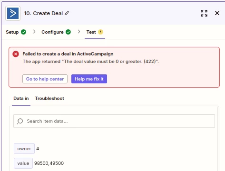The height and width of the screenshot is (171, 225).
Task: Switch to the Troubleshoot tab
Action: 49,99
